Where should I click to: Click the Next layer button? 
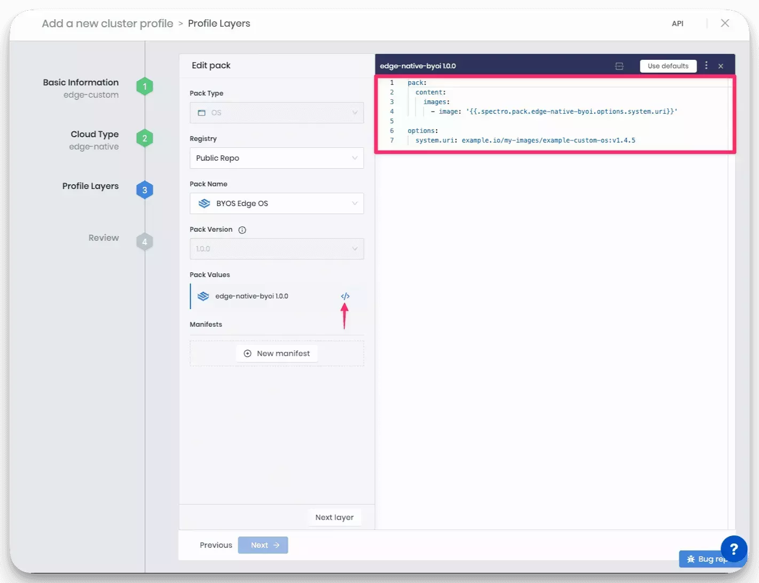coord(334,517)
